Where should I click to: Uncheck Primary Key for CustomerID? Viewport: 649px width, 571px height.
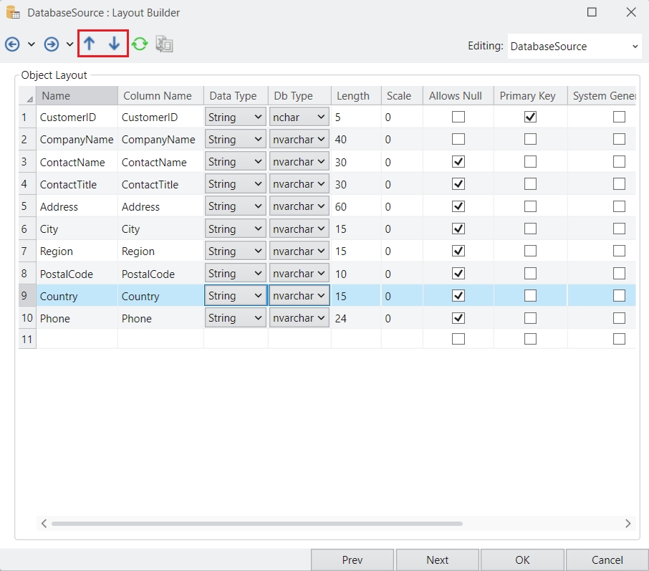tap(530, 117)
